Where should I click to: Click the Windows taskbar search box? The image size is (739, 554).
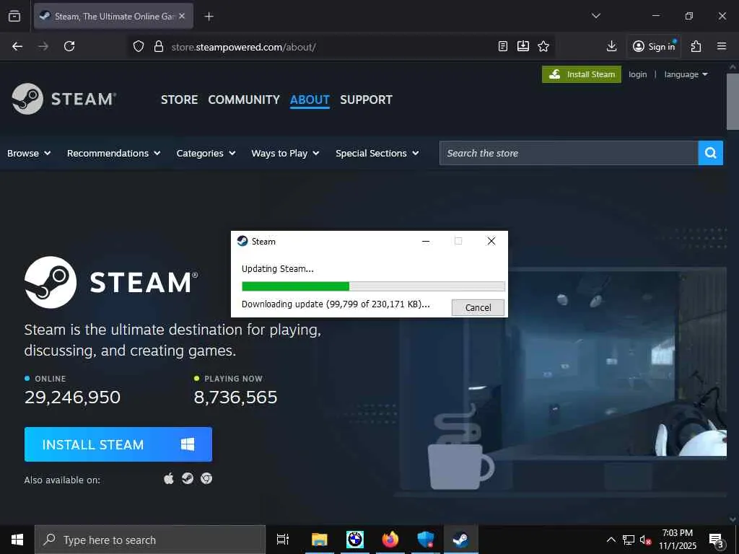[150, 540]
